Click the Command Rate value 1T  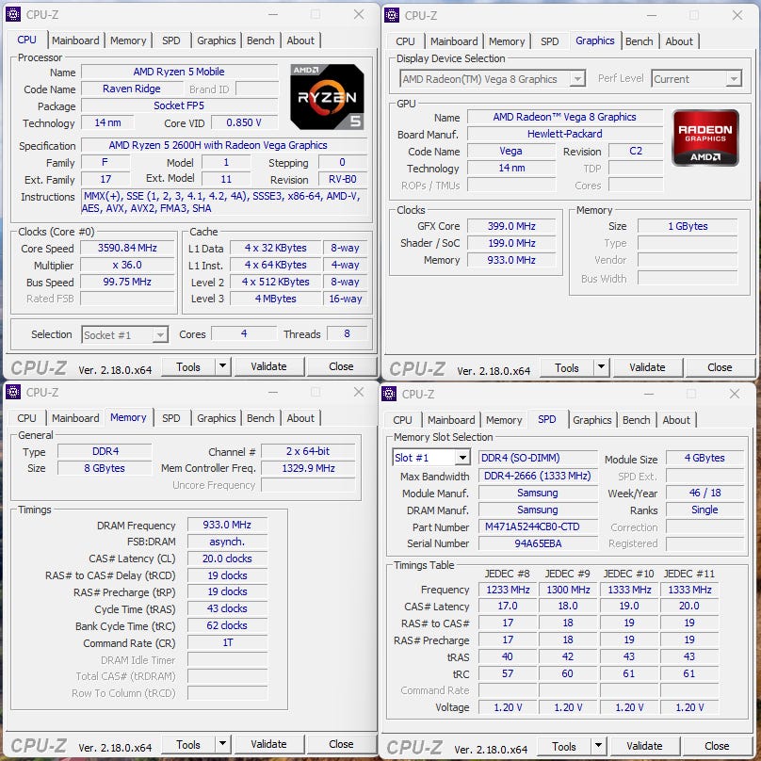tap(227, 643)
